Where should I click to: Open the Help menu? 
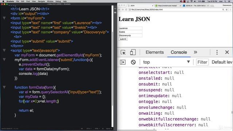click(65, 1)
